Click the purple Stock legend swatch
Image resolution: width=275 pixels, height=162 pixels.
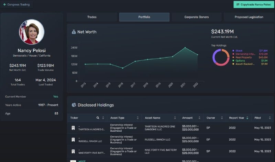pyautogui.click(x=233, y=51)
